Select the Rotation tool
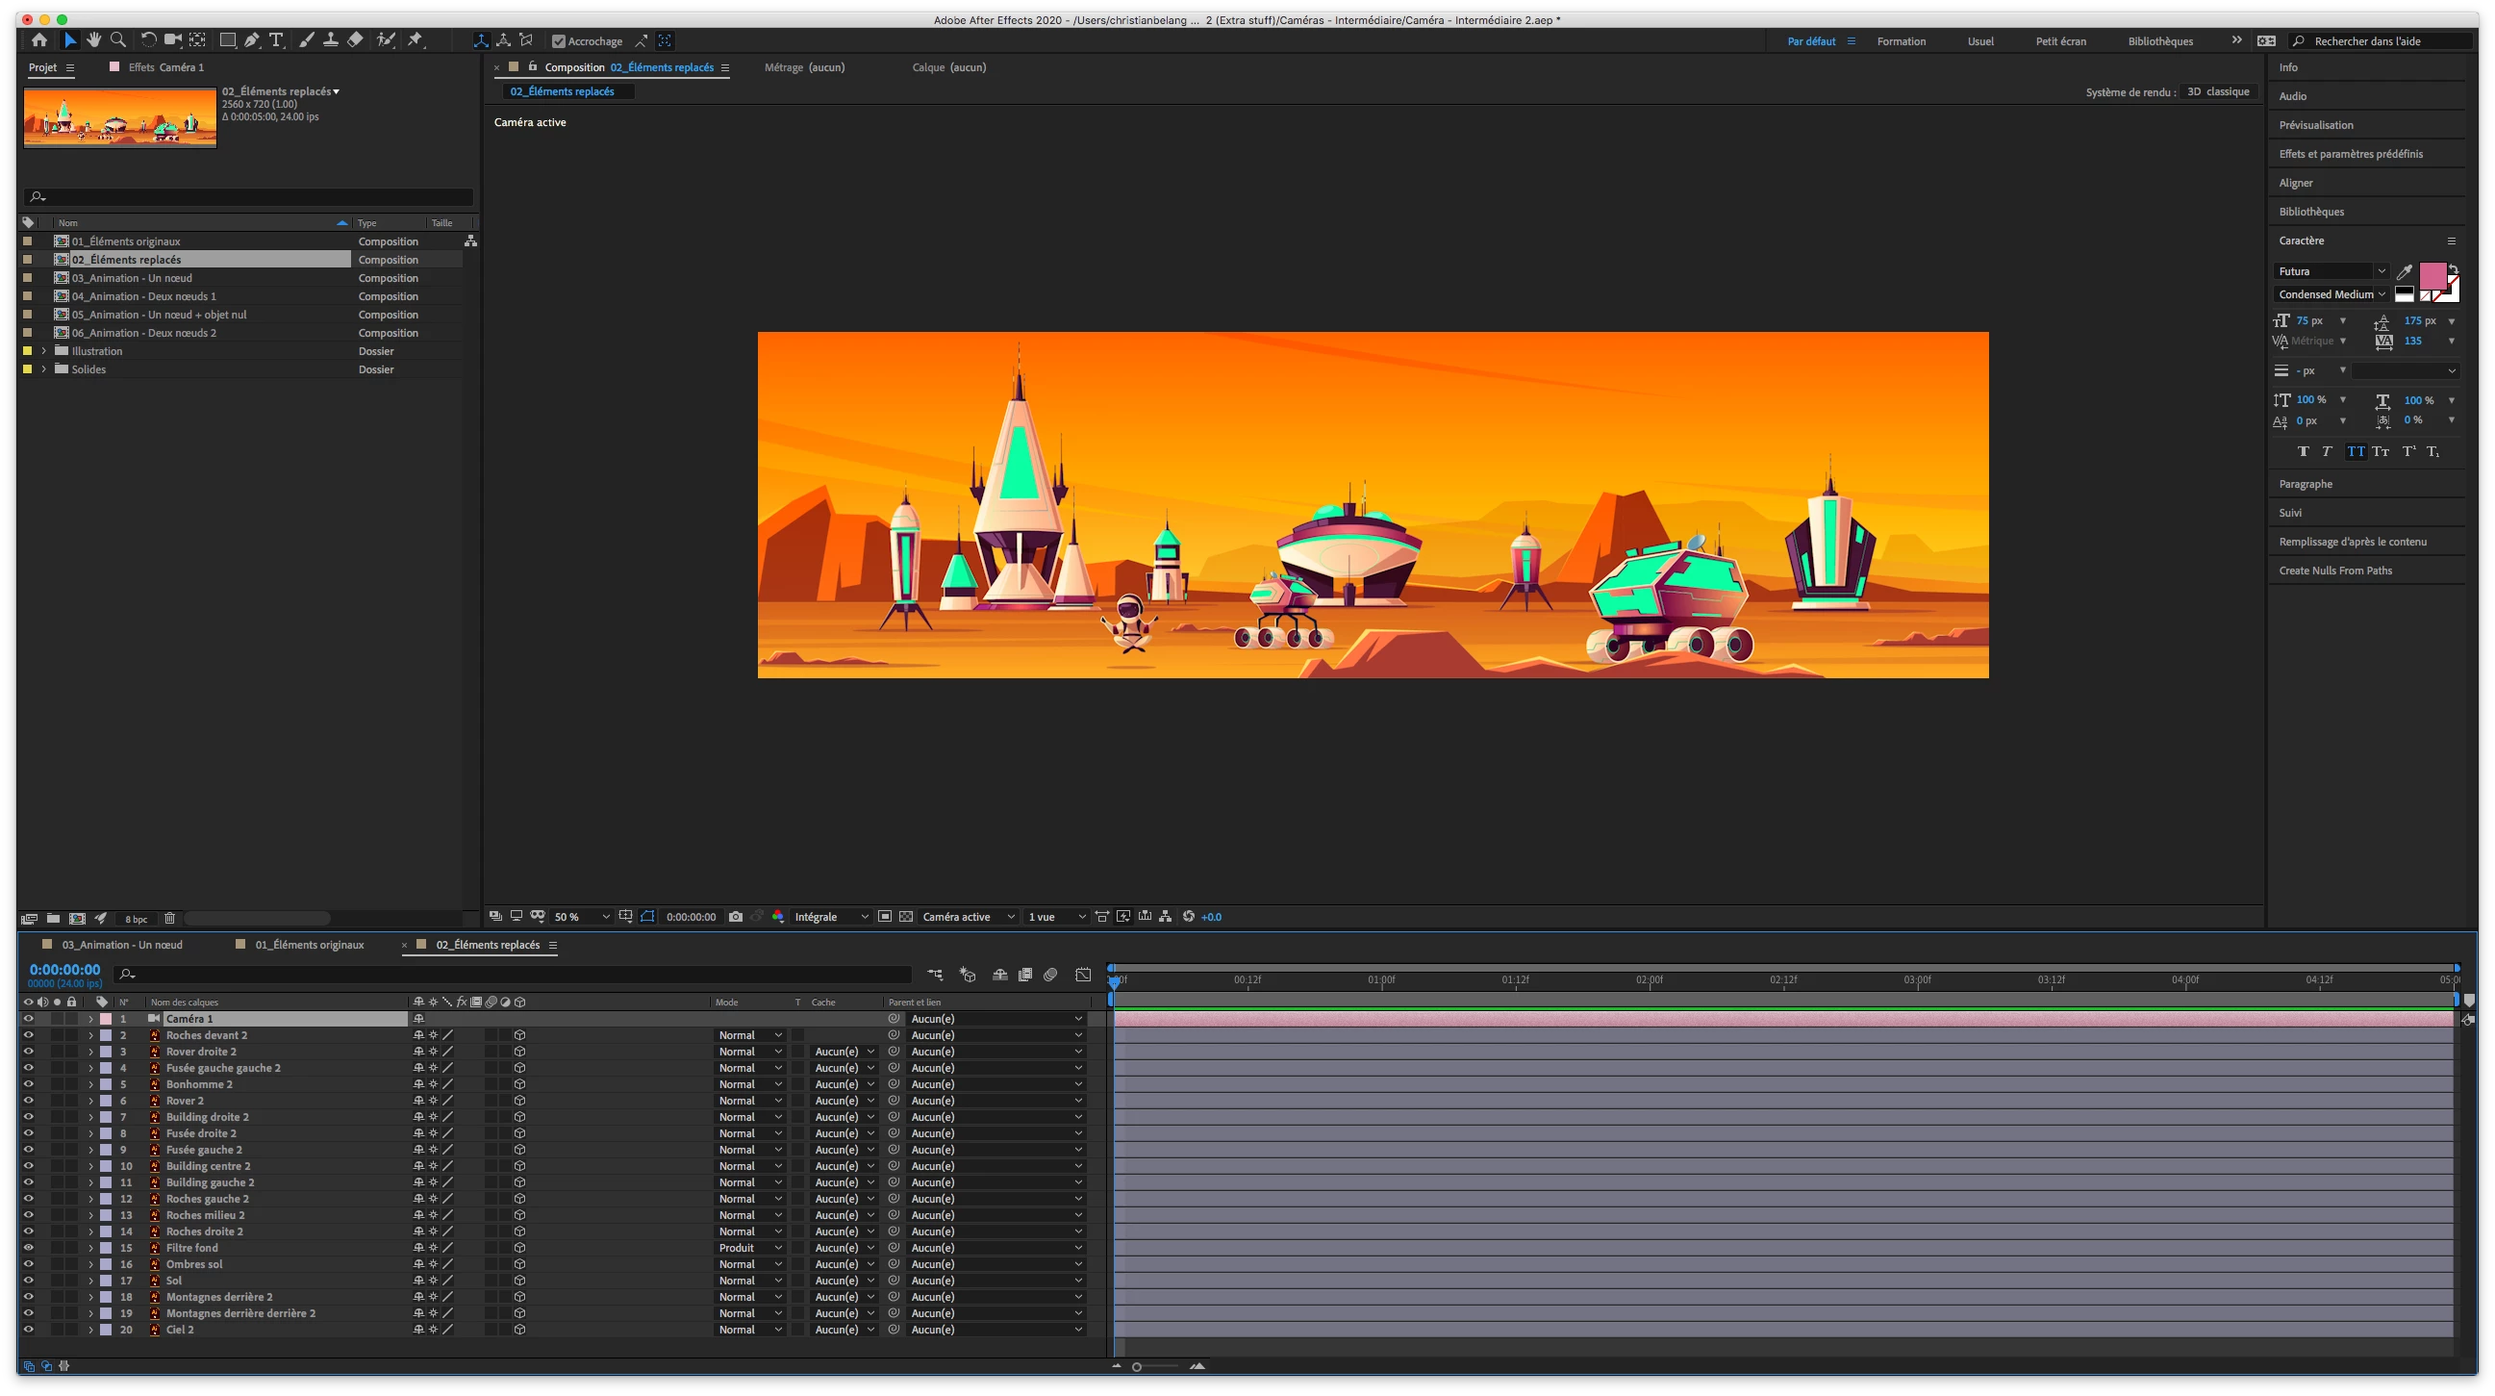2495x1396 pixels. click(x=148, y=39)
